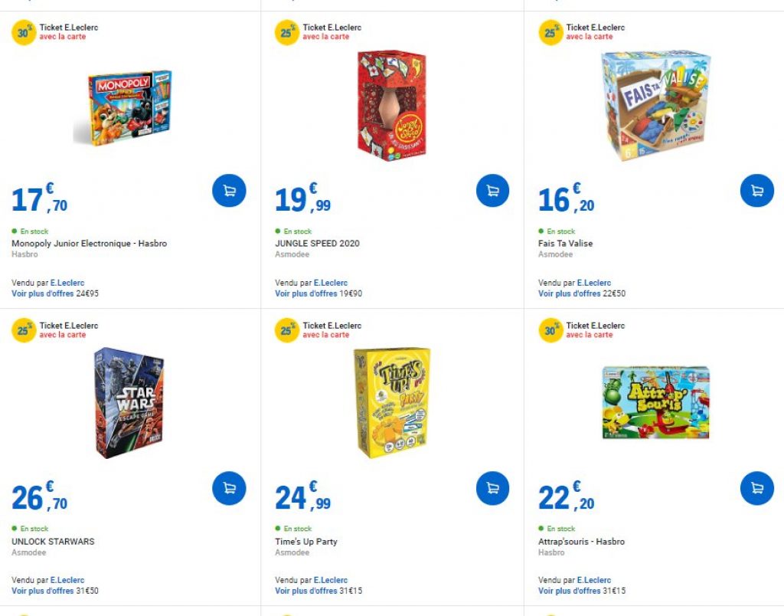Add Attrap'souris to cart
This screenshot has height=616, width=784.
point(756,488)
